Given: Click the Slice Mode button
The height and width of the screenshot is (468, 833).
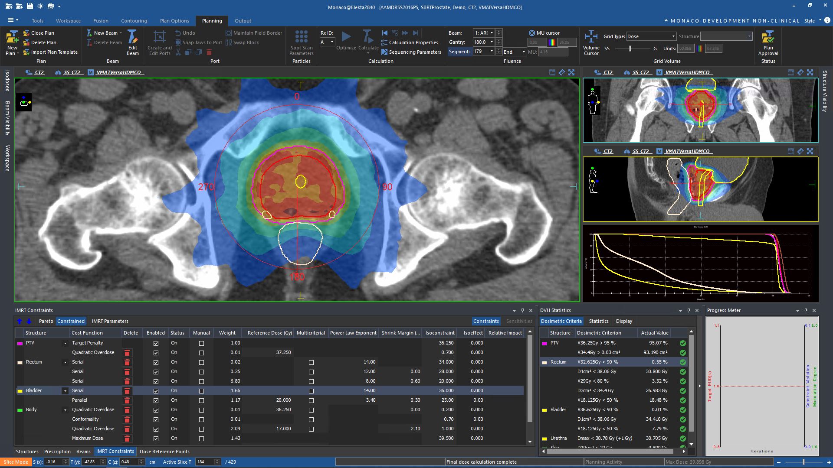Looking at the screenshot, I should tap(16, 462).
